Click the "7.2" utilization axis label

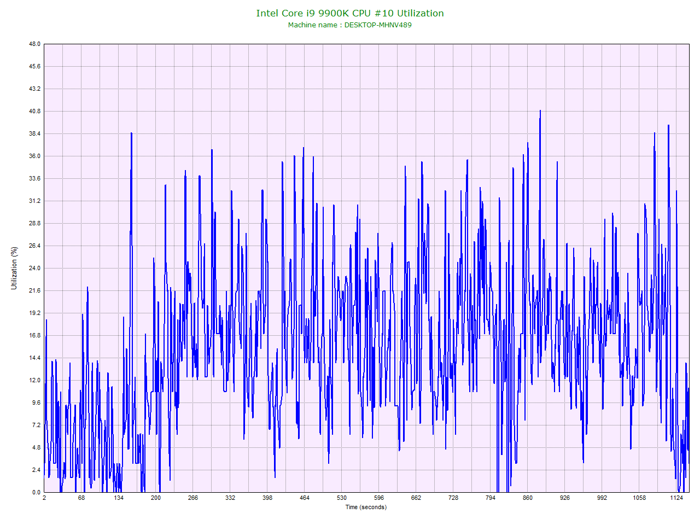tap(36, 425)
